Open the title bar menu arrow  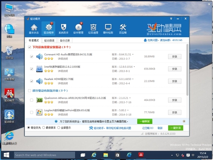171,19
